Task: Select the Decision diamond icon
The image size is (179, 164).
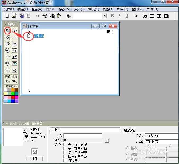Action: coord(7,70)
